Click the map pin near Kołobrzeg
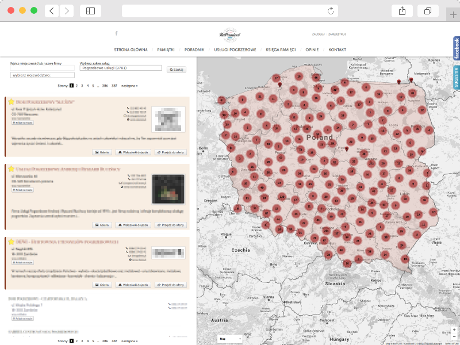Screen dimensions: 460x345 [279, 85]
